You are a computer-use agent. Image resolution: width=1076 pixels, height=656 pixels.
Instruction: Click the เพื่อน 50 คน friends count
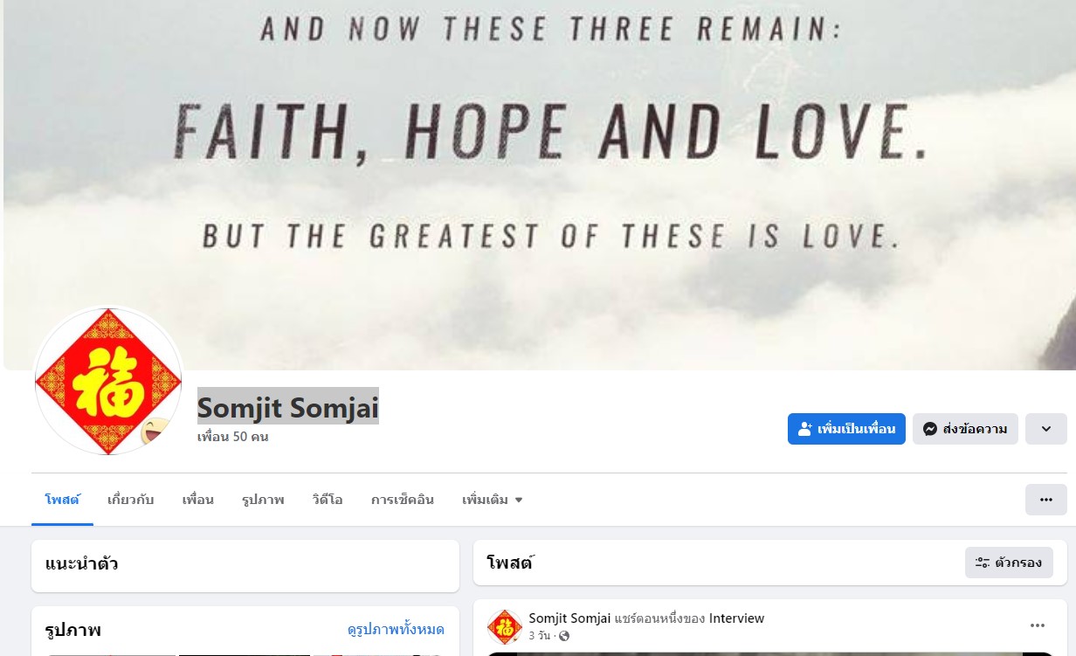pyautogui.click(x=232, y=437)
